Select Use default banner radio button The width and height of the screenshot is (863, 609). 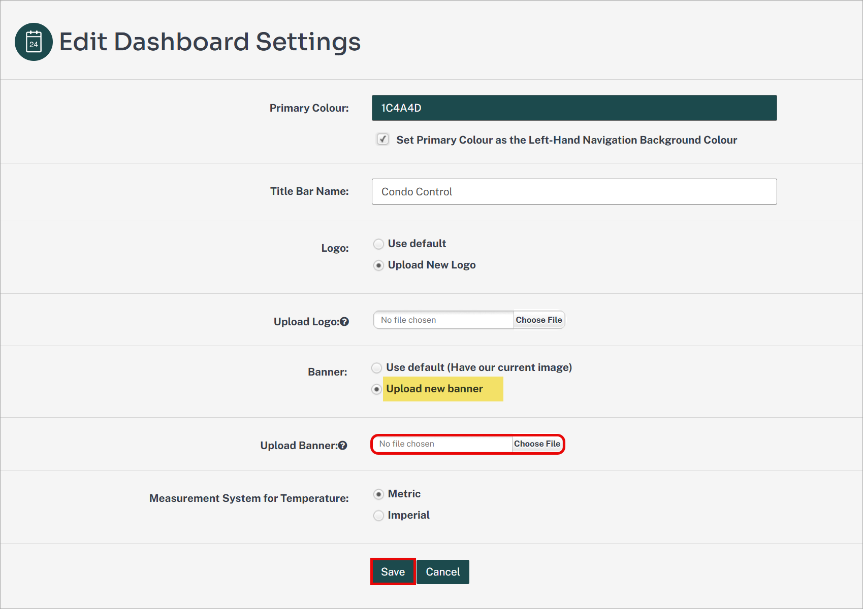click(376, 368)
